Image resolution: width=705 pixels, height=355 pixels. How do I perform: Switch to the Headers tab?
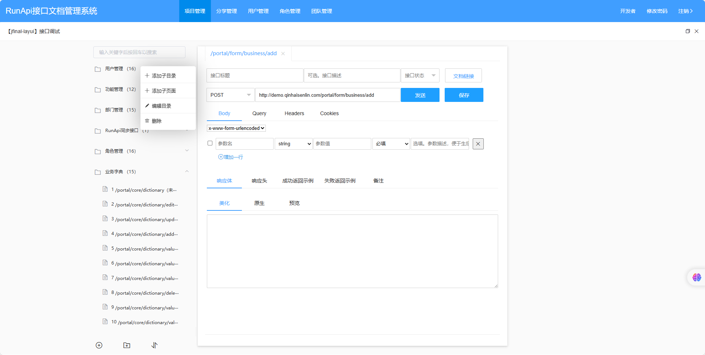(294, 113)
